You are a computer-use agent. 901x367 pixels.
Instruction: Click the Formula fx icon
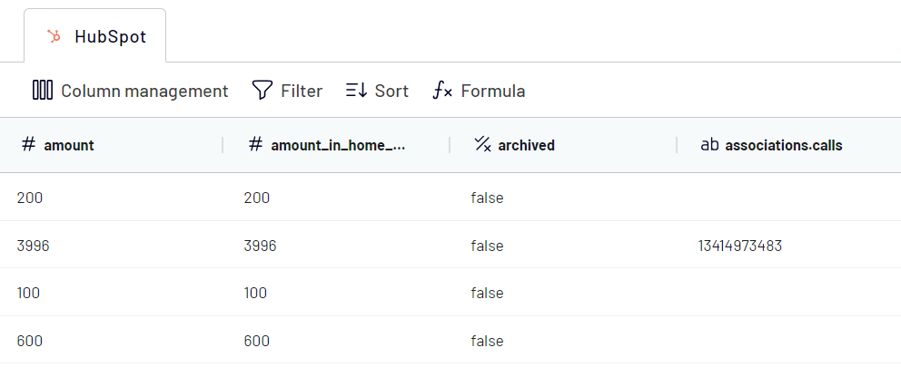[442, 91]
